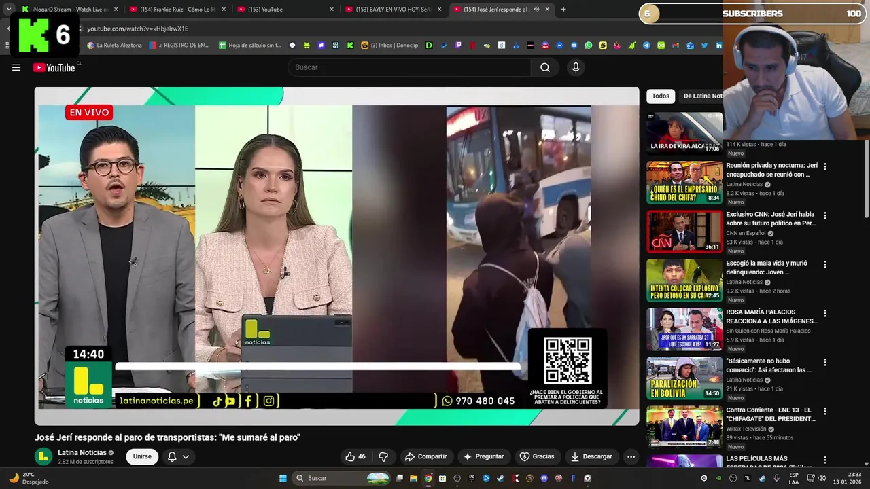Open Contra Corriente Chifagate video thumbnail
This screenshot has width=870, height=489.
click(684, 427)
